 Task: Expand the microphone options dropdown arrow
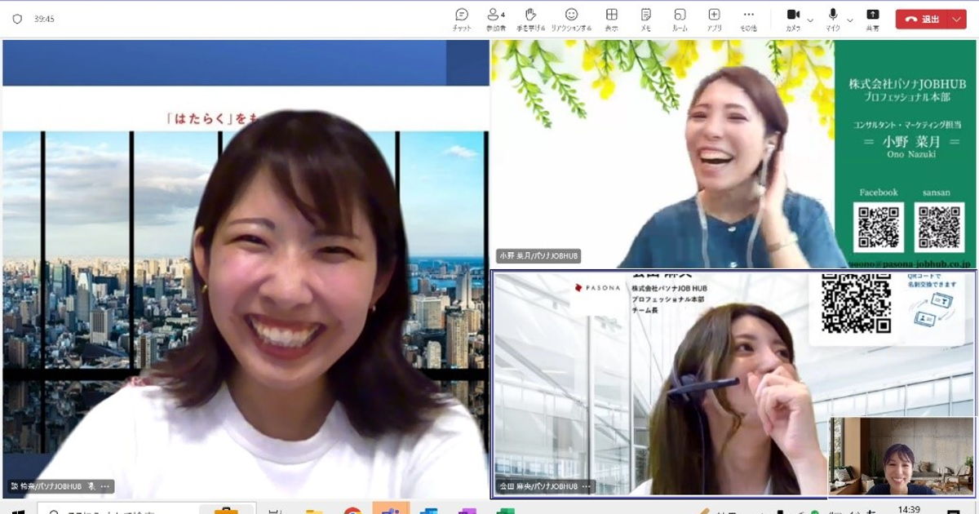pos(850,20)
